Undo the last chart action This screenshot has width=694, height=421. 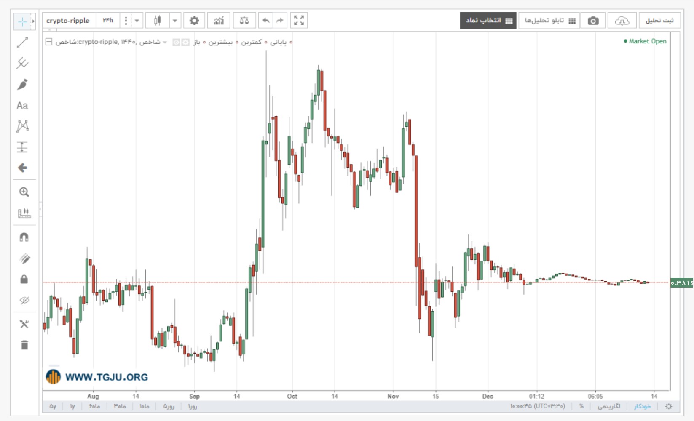coord(265,21)
